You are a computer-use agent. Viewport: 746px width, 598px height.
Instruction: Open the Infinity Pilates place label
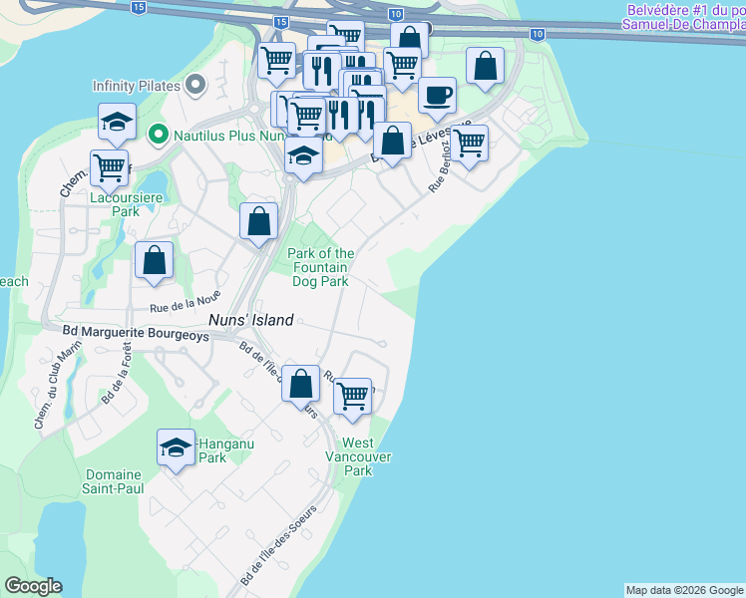point(136,86)
